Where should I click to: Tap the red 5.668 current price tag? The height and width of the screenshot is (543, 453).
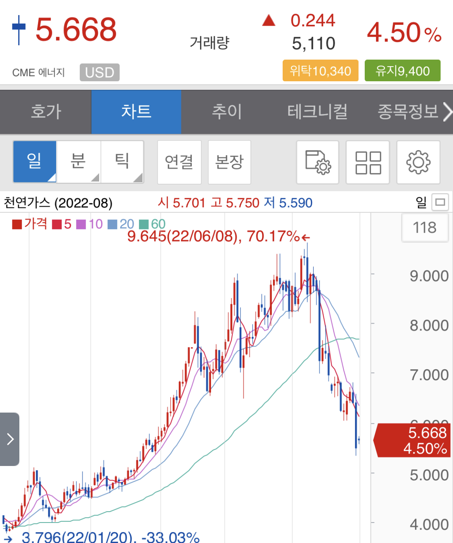pos(412,440)
